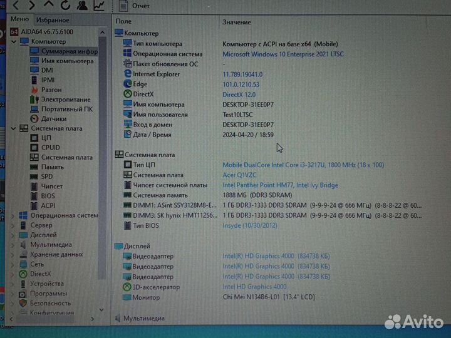Open the DirectX 12.0 link
This screenshot has height=338, width=451.
(239, 95)
